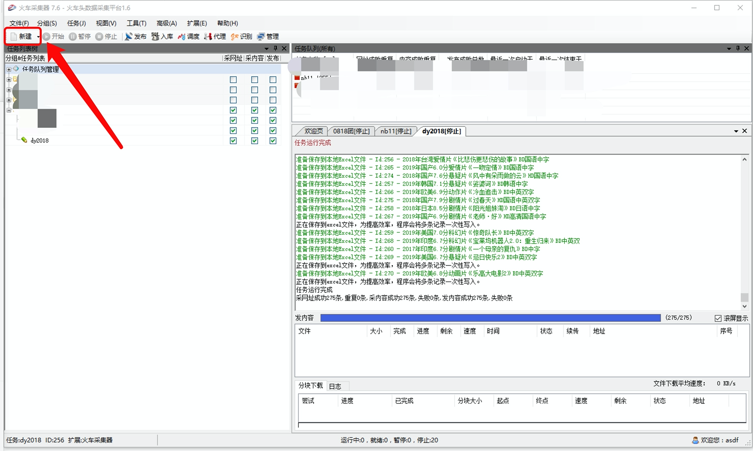The height and width of the screenshot is (451, 753).
Task: Open the dropdown arrow next to 新建
Action: [38, 37]
